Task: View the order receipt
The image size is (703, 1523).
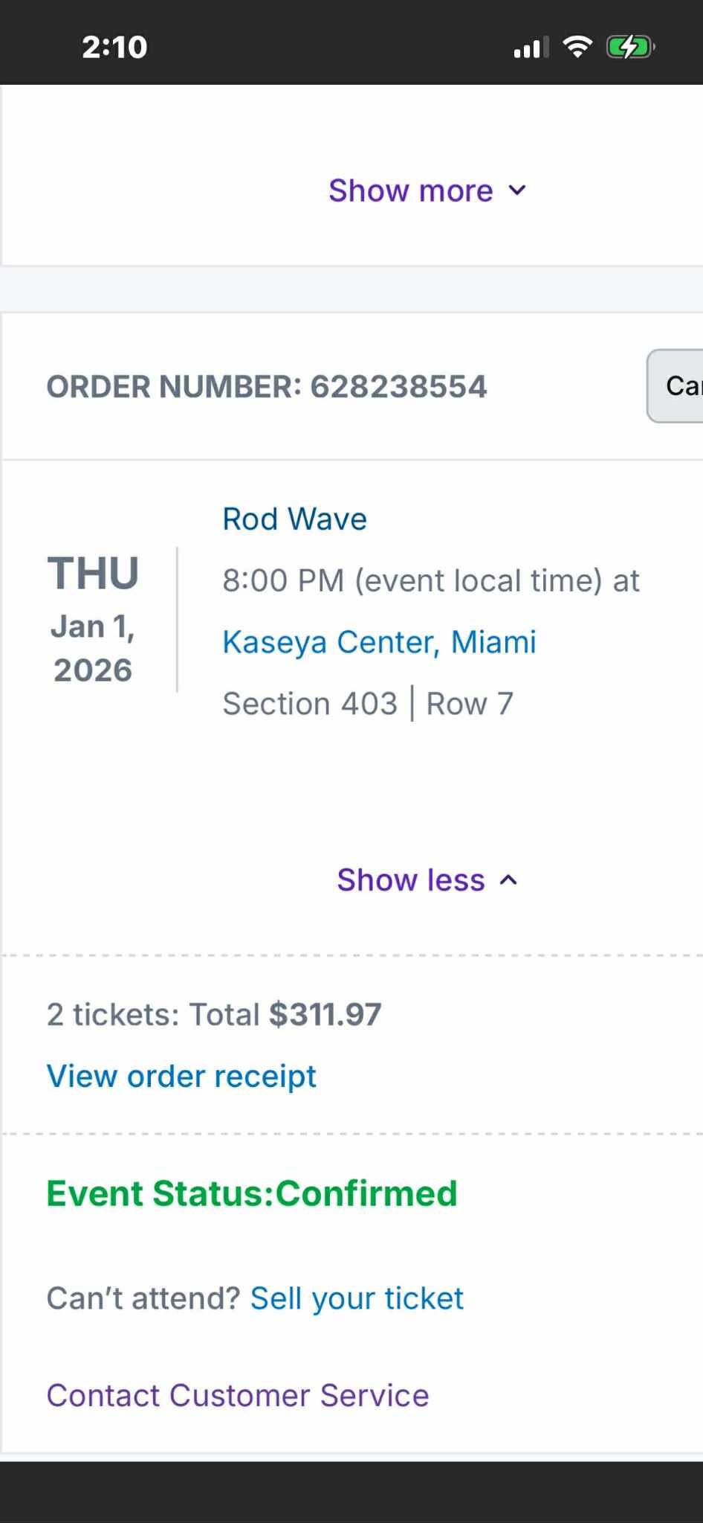Action: (x=181, y=1076)
